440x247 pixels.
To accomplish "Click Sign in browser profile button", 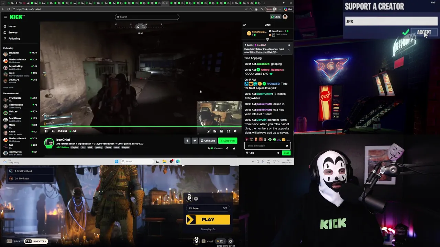I will point(271,9).
